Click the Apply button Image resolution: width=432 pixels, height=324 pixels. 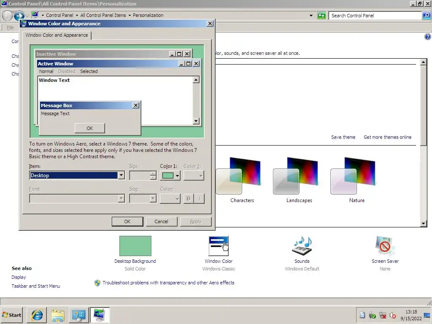pos(196,221)
